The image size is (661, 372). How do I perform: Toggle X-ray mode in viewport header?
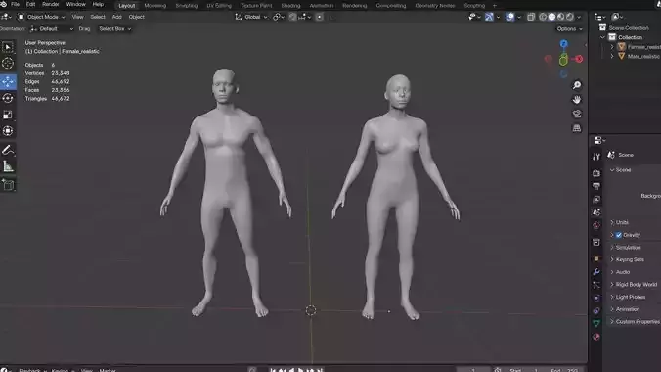click(x=531, y=17)
